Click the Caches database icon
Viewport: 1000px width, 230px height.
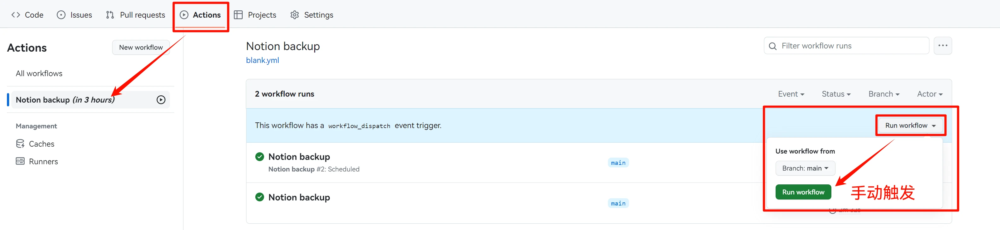point(20,144)
